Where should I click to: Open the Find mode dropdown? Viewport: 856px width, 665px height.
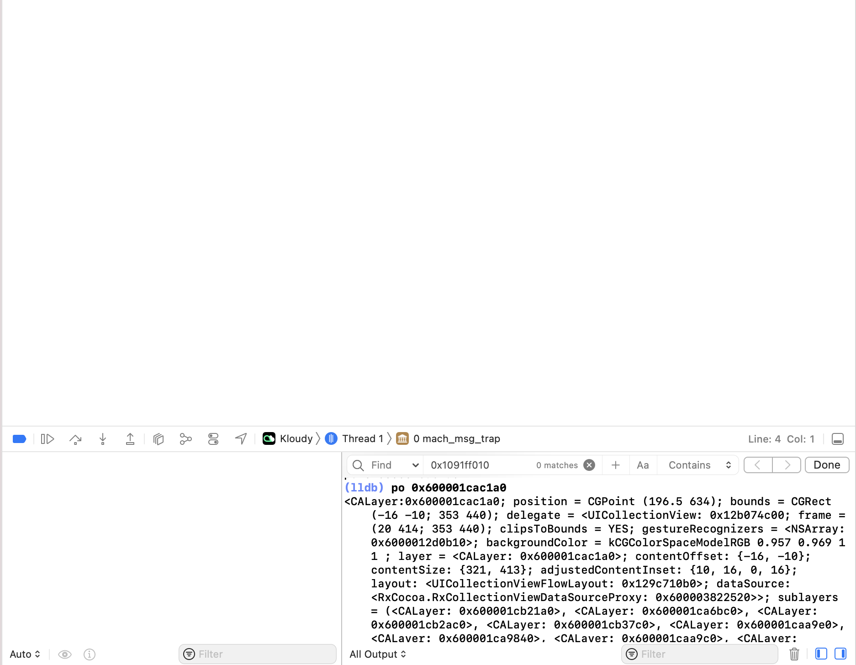pos(395,465)
